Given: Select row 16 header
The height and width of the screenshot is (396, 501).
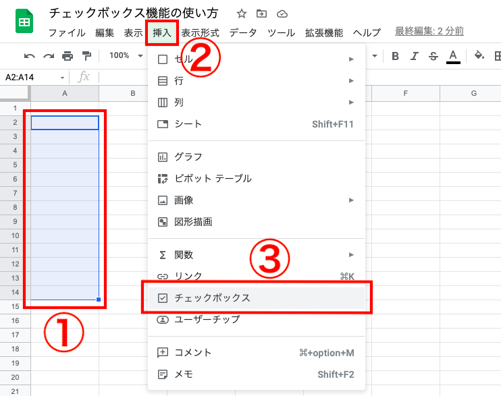Looking at the screenshot, I should click(x=15, y=320).
